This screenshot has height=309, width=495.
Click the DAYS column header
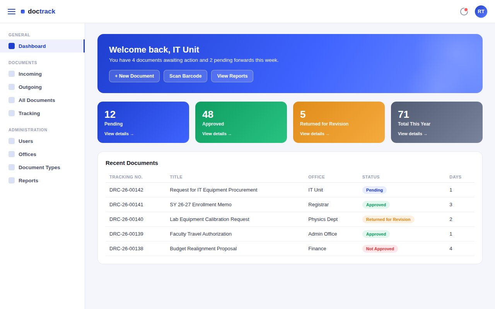[x=455, y=177]
